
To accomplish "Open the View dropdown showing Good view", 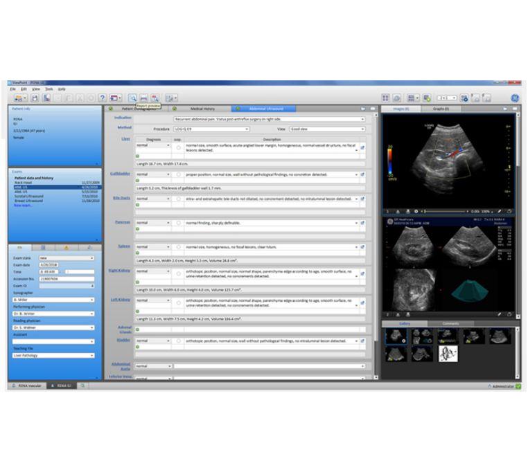I will point(361,129).
